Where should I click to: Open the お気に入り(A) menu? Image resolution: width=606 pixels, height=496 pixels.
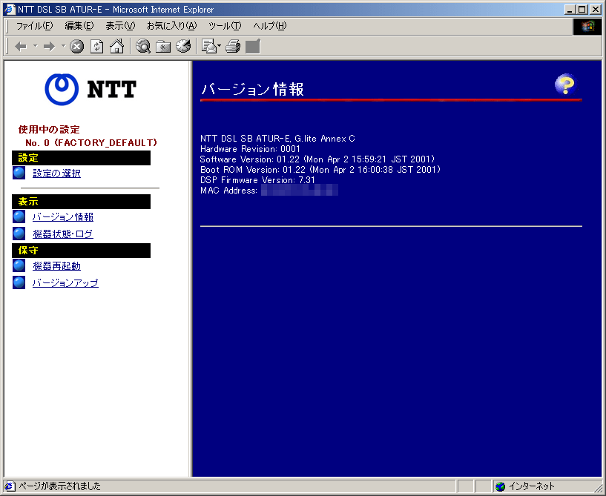tap(172, 26)
